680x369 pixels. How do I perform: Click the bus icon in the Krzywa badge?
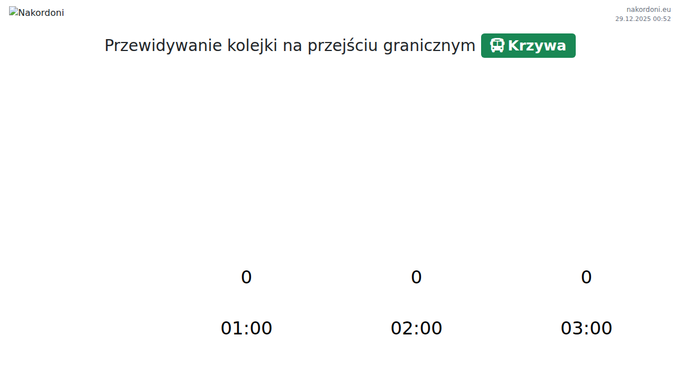497,45
